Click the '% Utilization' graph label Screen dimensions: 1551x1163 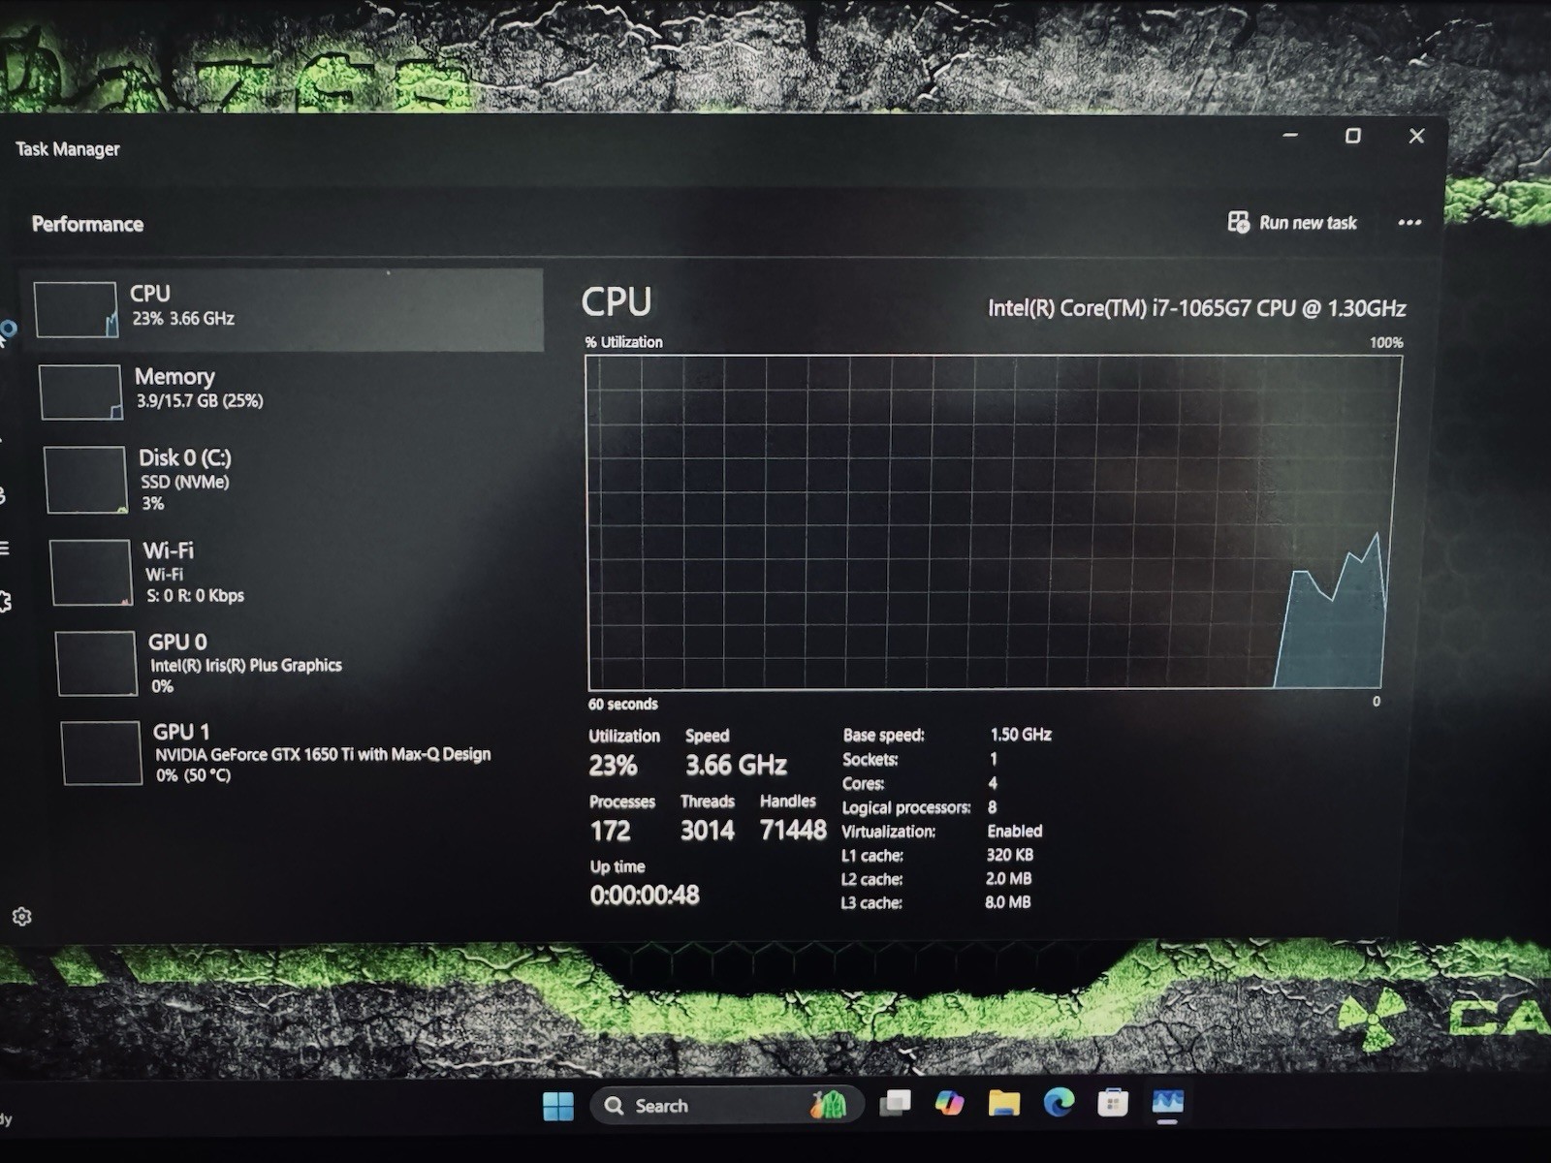pos(623,342)
